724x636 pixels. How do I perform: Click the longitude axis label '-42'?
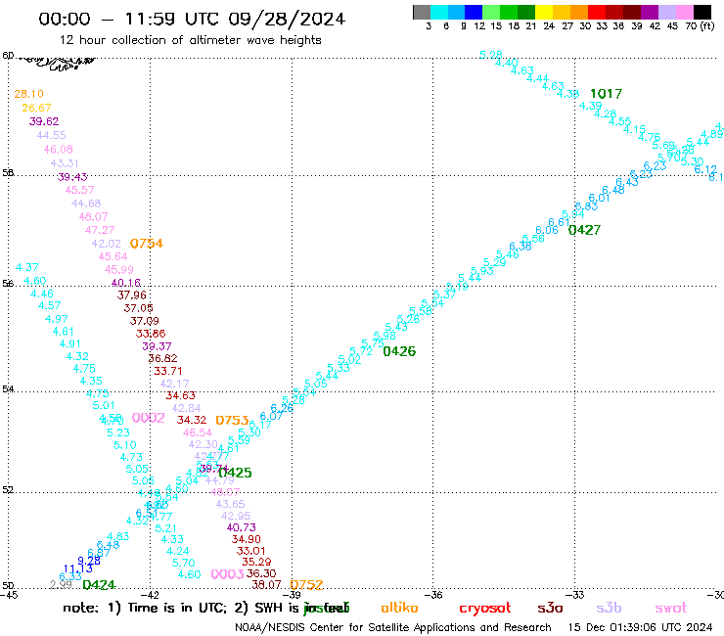(151, 595)
